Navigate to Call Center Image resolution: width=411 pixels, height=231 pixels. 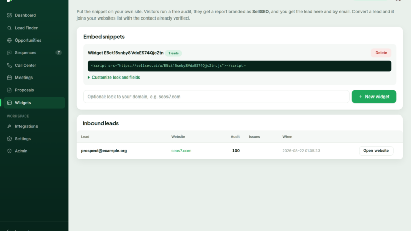coord(34,65)
